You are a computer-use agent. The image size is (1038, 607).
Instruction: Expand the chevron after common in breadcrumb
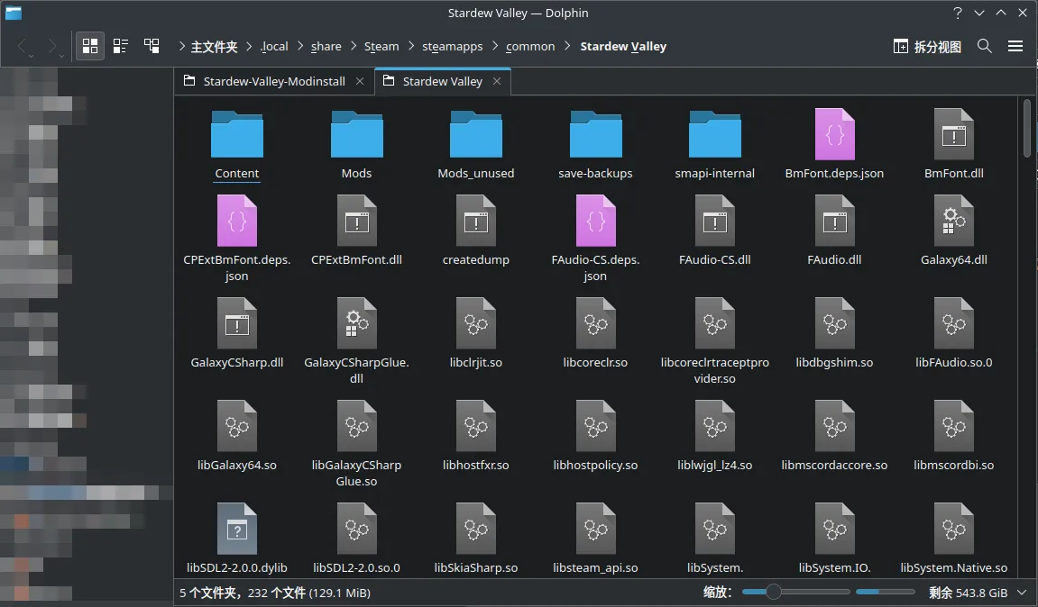pos(568,46)
